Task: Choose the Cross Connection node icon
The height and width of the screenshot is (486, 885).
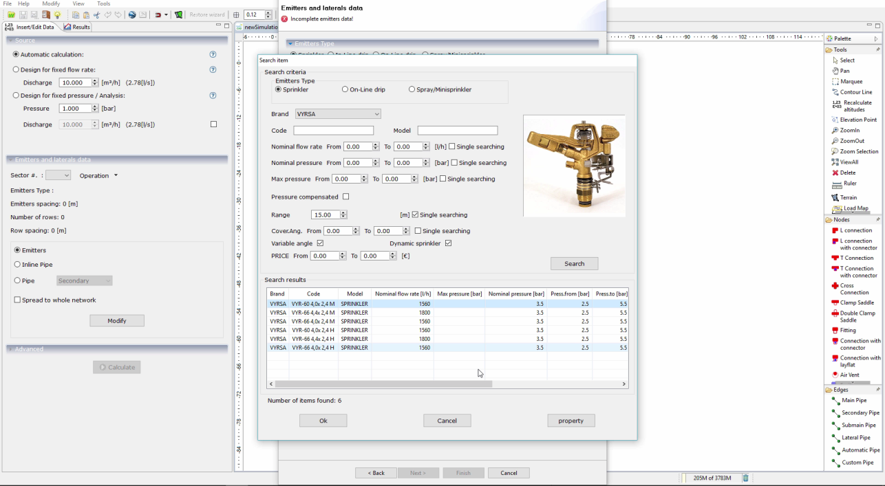Action: tap(835, 286)
